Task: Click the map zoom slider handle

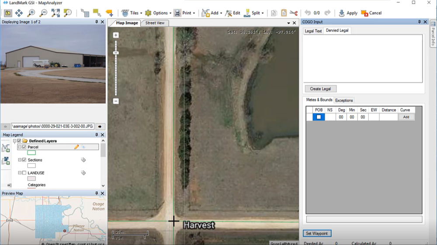Action: pos(116,52)
